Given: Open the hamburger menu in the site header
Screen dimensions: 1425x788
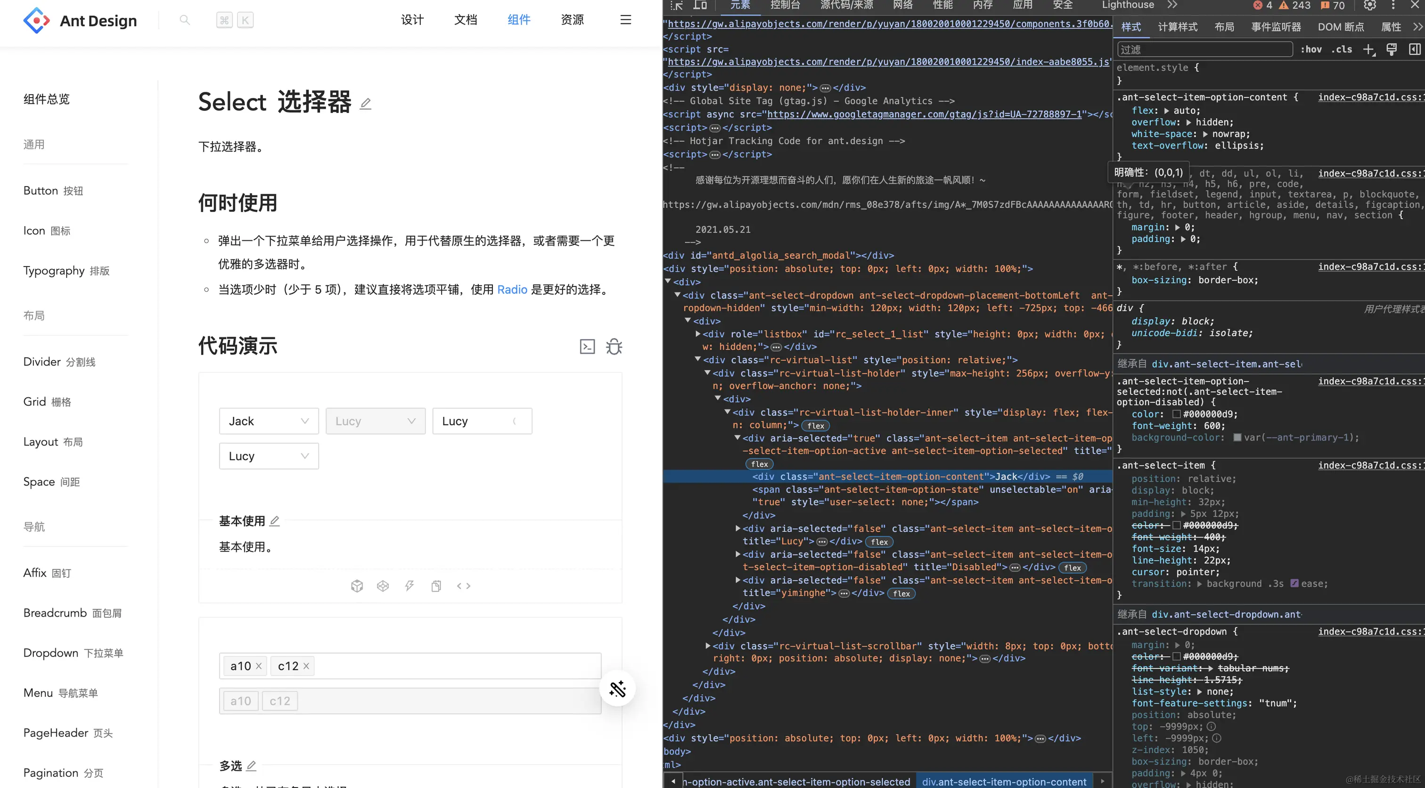Looking at the screenshot, I should coord(626,20).
